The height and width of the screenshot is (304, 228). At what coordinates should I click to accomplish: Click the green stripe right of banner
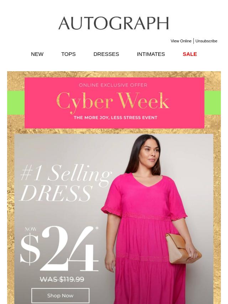coord(213,103)
